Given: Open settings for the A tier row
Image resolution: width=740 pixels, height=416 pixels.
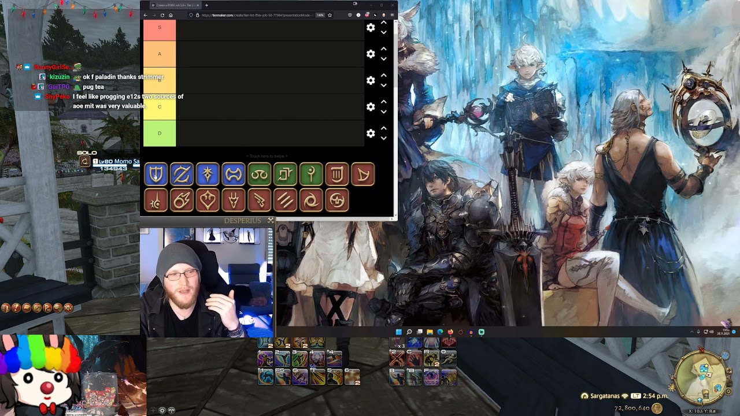Looking at the screenshot, I should click(x=371, y=54).
